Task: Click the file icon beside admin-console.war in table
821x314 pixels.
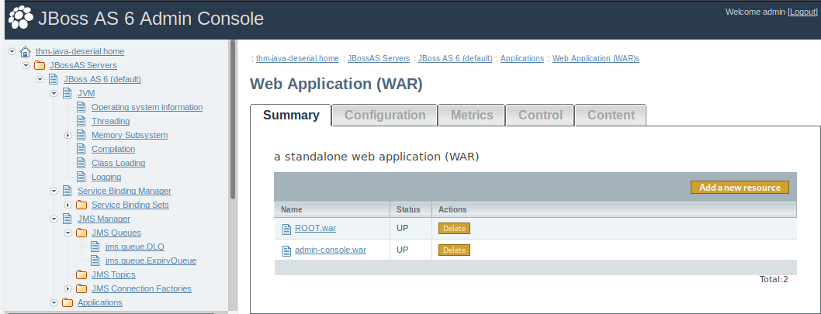Action: pos(286,250)
